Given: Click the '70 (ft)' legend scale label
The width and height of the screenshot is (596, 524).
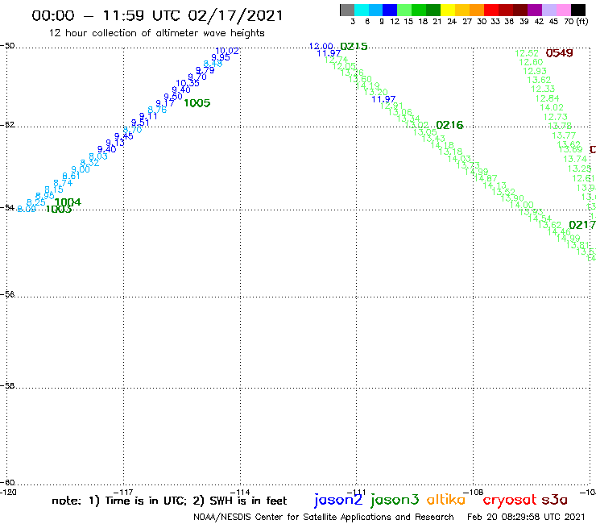Looking at the screenshot, I should 576,22.
